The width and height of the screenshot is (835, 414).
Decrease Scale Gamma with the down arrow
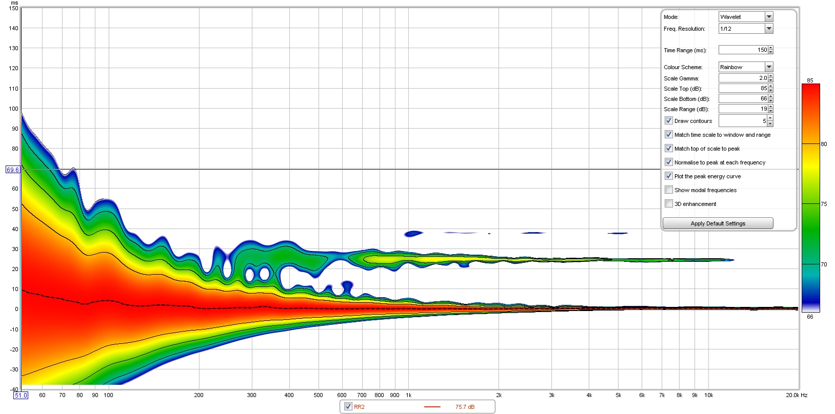point(770,80)
